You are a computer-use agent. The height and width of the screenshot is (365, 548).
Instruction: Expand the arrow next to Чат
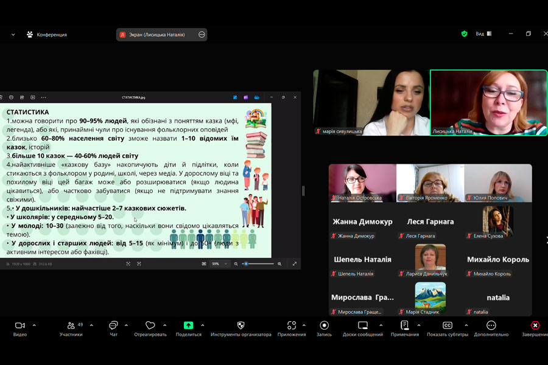126,325
